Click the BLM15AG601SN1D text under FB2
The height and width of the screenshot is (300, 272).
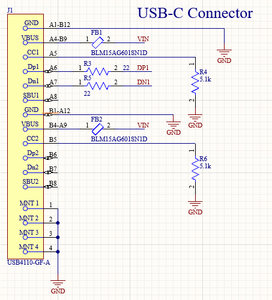click(x=119, y=139)
